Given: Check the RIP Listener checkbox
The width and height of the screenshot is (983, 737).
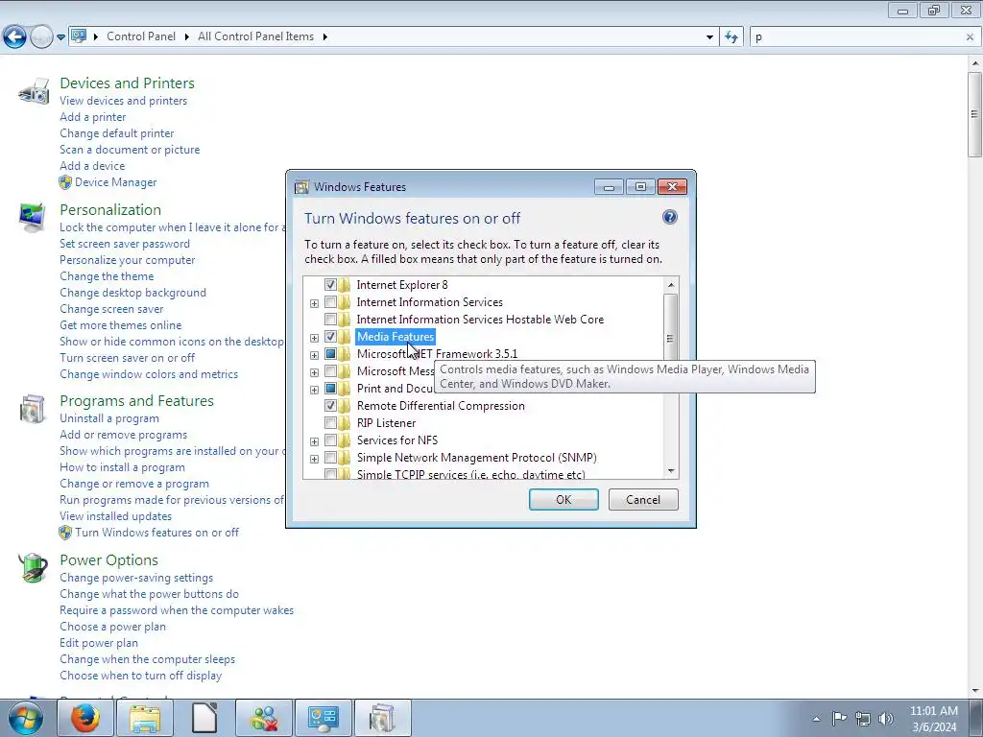Looking at the screenshot, I should click(330, 423).
